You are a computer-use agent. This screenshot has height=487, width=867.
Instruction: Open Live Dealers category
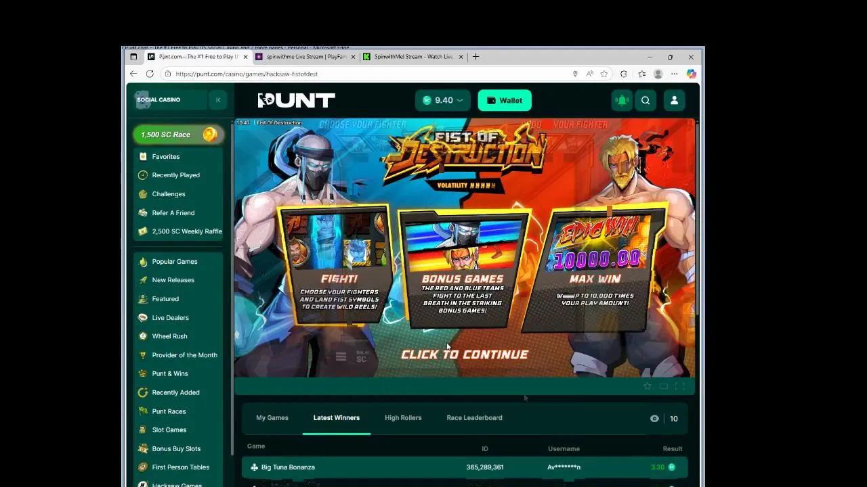tap(170, 318)
